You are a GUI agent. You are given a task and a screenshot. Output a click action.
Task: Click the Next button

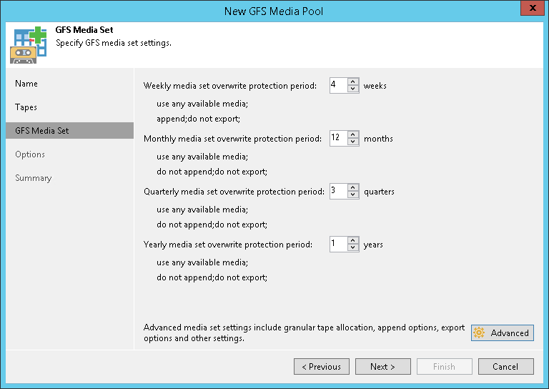383,367
